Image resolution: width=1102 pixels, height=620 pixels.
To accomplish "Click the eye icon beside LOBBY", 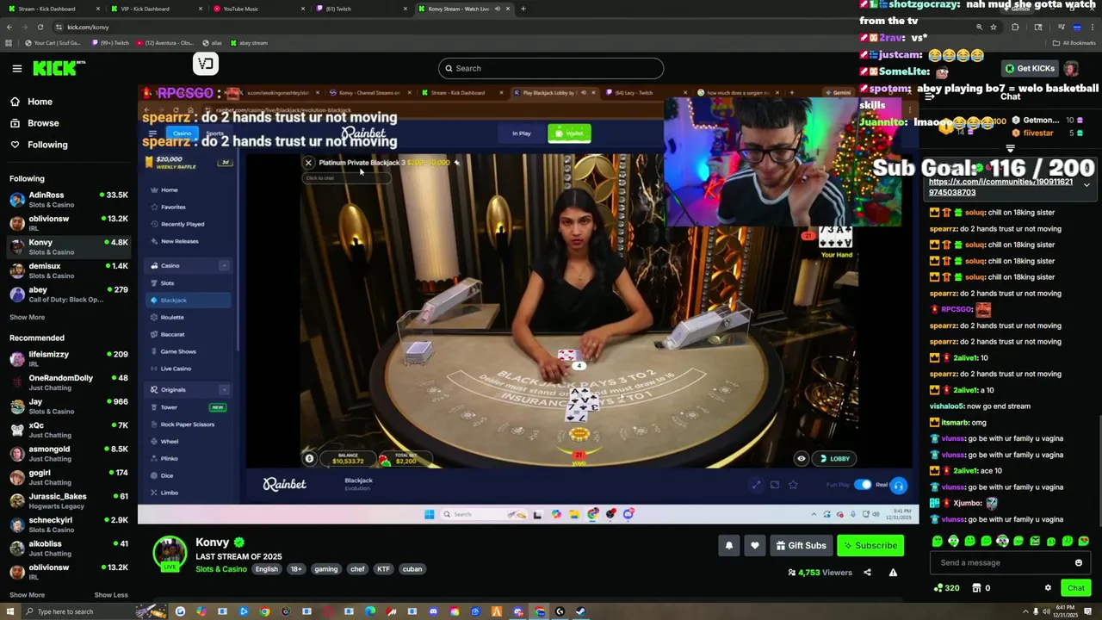I will coord(801,459).
